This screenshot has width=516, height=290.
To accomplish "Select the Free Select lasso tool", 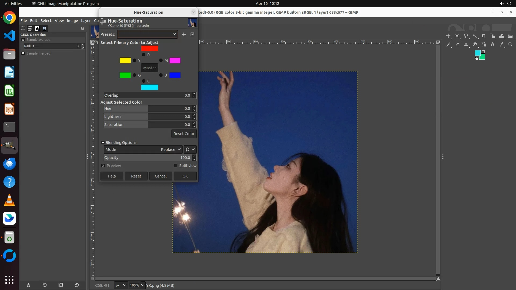I will click(466, 36).
